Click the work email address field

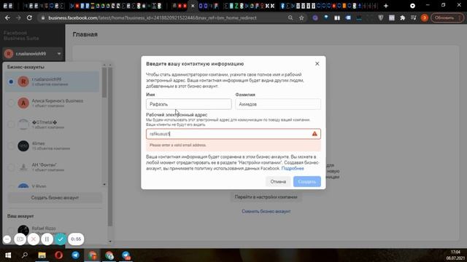coord(233,134)
